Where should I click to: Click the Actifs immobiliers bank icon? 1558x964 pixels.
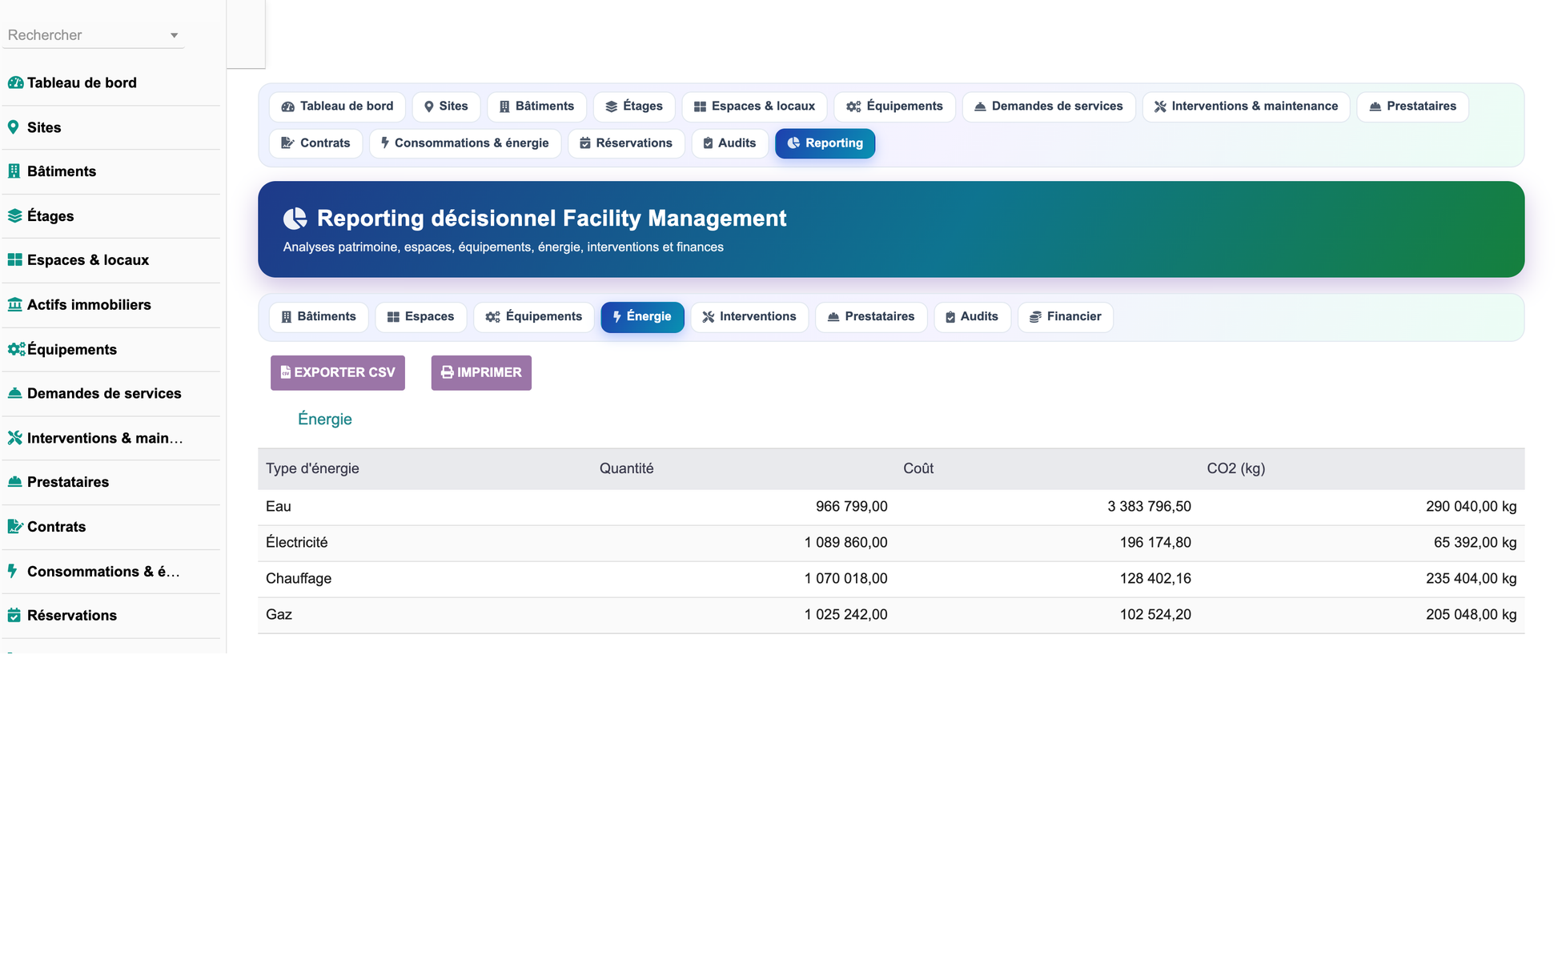click(14, 305)
